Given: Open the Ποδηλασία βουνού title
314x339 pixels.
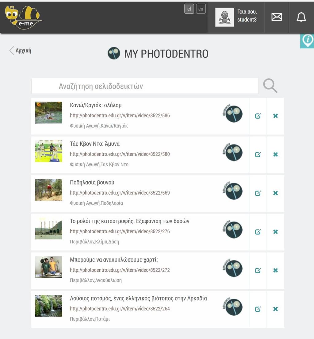Looking at the screenshot, I should (92, 183).
